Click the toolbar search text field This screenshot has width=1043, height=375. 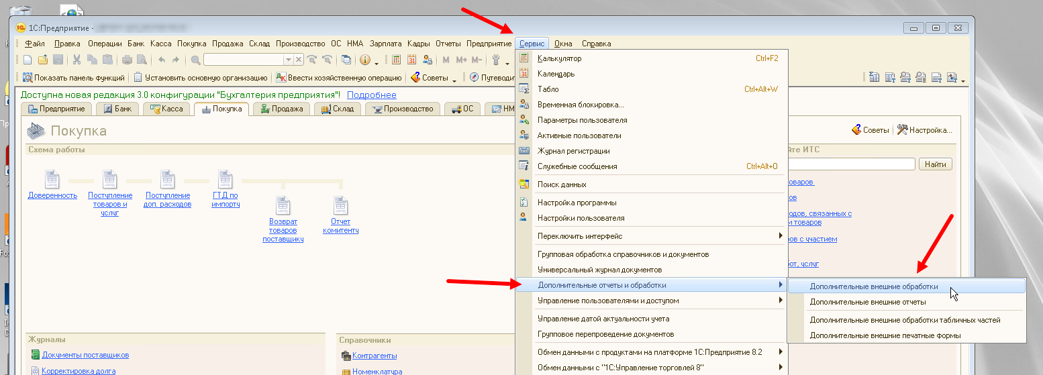244,60
